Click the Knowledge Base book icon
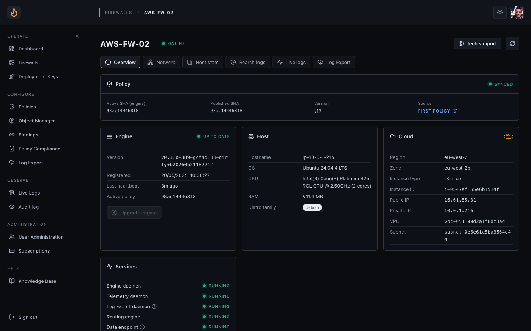The width and height of the screenshot is (531, 331). click(12, 281)
